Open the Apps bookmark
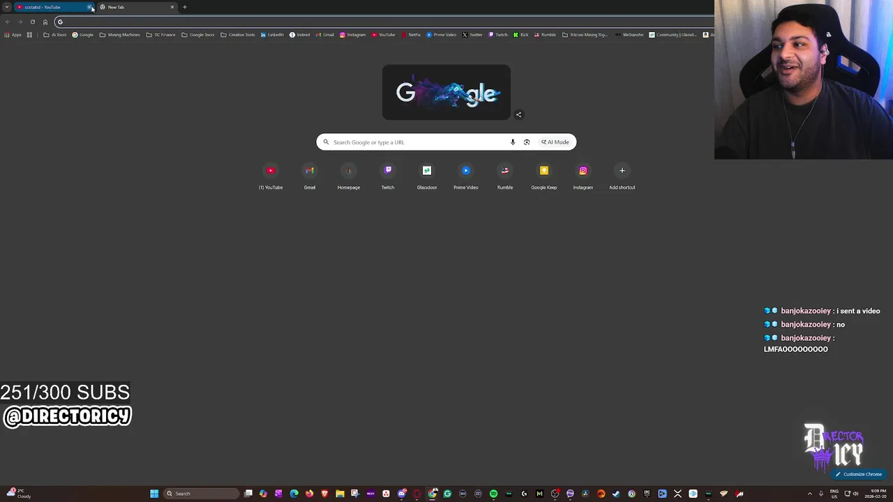 point(13,35)
